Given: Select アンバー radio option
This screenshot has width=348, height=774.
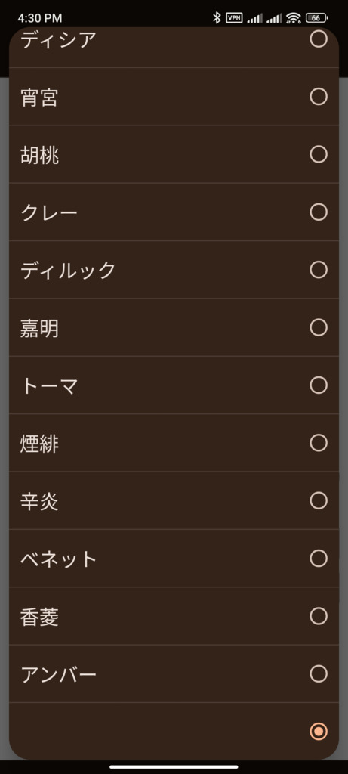Looking at the screenshot, I should (319, 673).
